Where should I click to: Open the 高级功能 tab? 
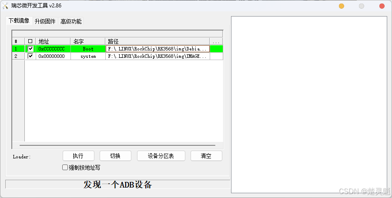(71, 21)
